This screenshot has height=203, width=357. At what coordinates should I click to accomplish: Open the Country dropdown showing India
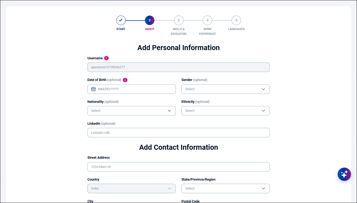(131, 188)
